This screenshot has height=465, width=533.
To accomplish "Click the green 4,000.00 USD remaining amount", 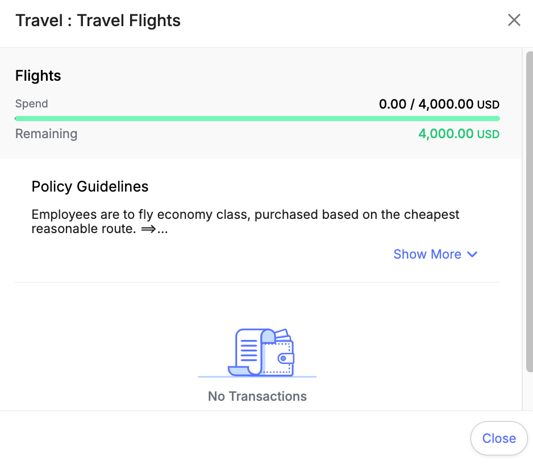I will tap(459, 134).
